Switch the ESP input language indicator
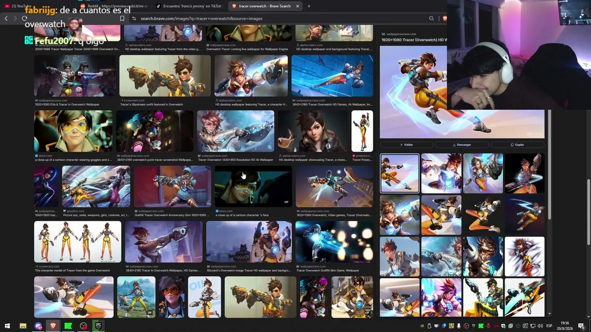 [x=549, y=326]
